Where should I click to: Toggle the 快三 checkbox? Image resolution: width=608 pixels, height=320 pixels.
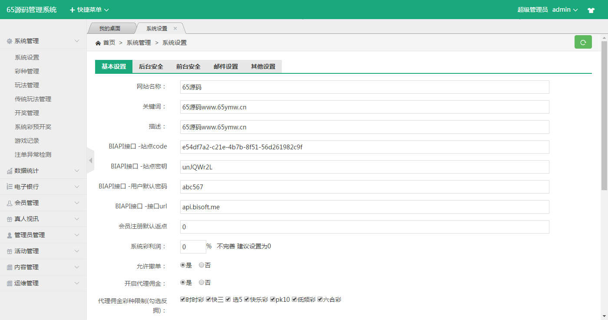[x=208, y=299]
